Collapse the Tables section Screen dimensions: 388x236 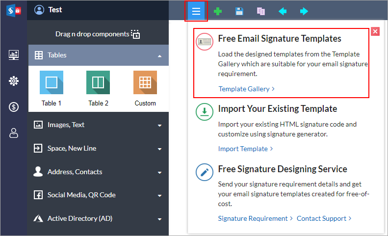click(x=98, y=55)
